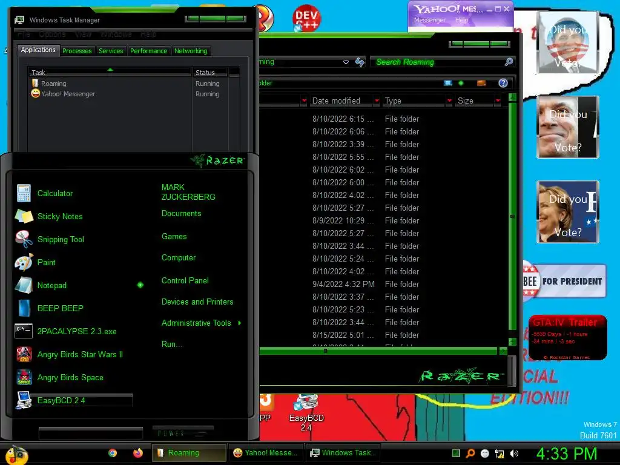
Task: Click the Start orb on the taskbar
Action: point(16,454)
